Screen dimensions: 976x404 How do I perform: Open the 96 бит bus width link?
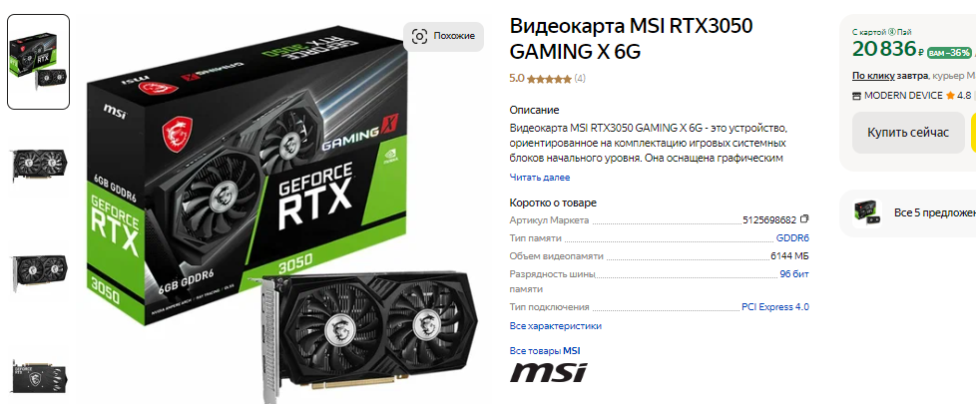click(x=794, y=274)
